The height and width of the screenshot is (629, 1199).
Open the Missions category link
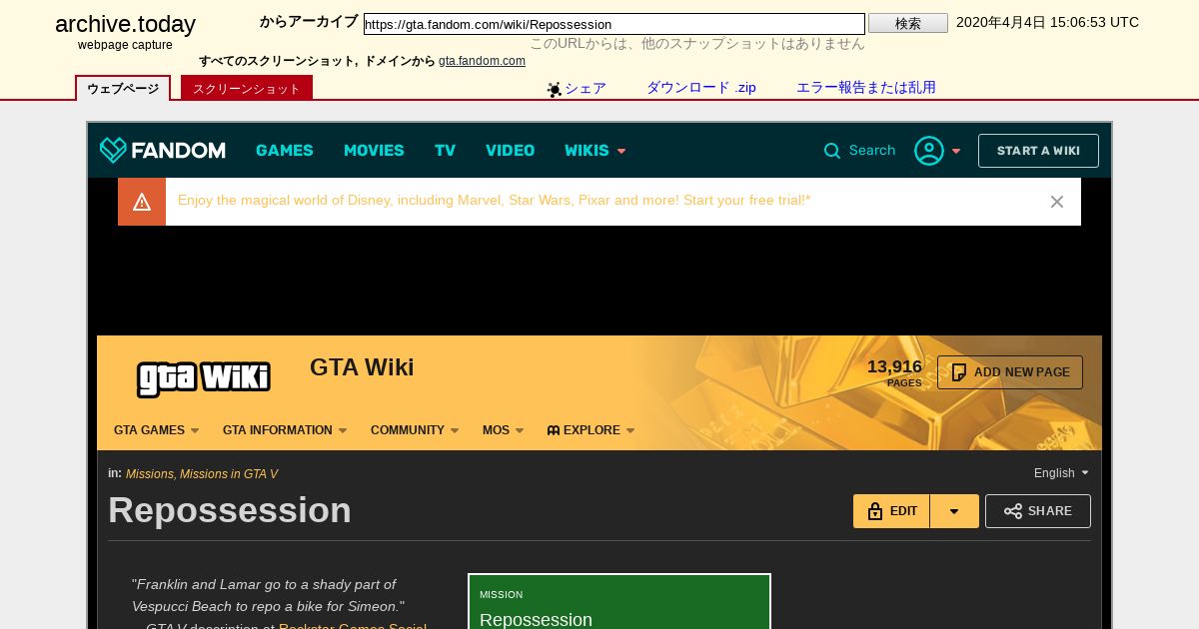pos(150,474)
